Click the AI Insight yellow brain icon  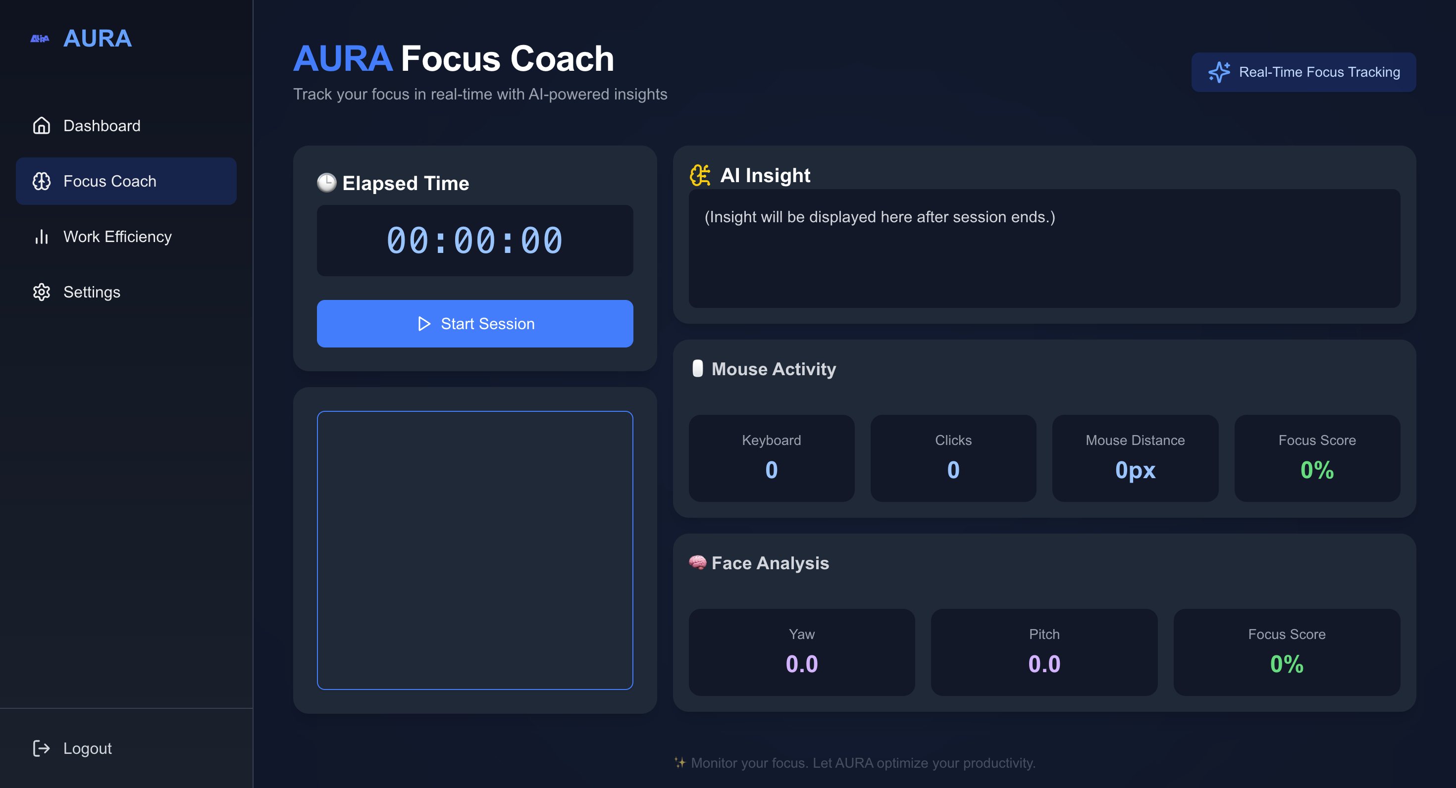click(700, 175)
